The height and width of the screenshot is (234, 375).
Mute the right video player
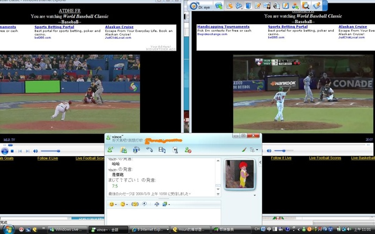pyautogui.click(x=269, y=150)
